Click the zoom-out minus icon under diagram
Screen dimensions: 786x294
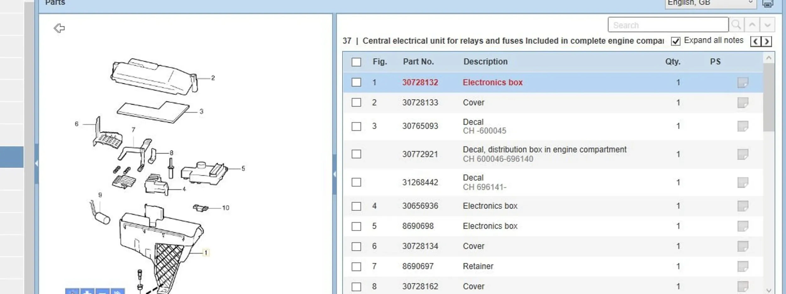point(102,291)
